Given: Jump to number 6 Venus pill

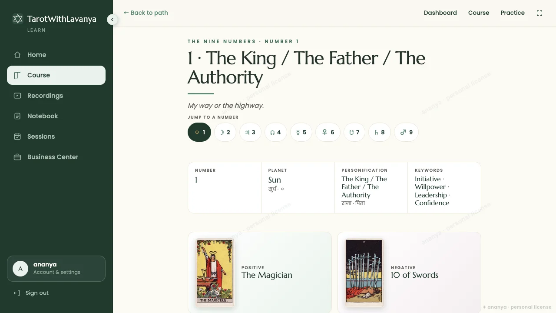Looking at the screenshot, I should coord(328,132).
